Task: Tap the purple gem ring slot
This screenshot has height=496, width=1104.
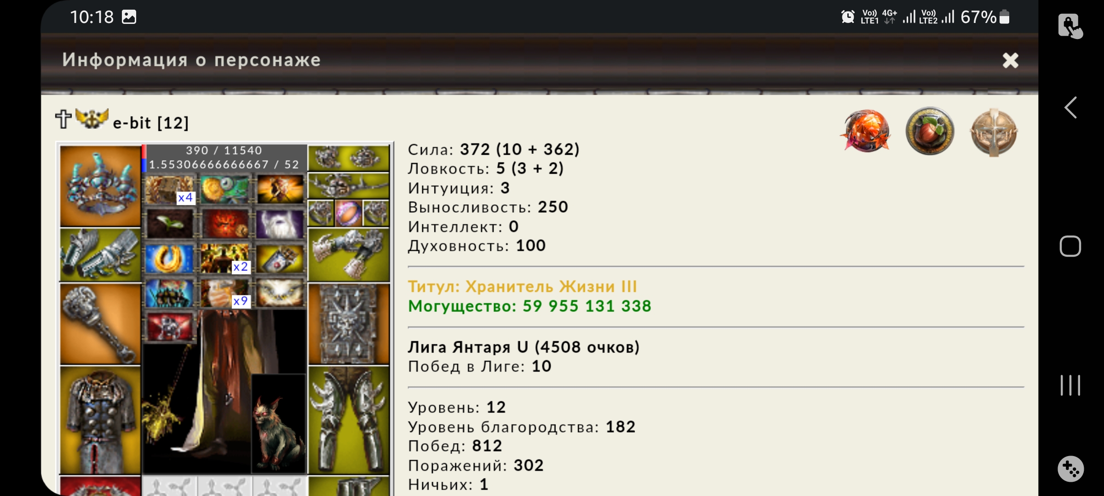Action: 348,213
